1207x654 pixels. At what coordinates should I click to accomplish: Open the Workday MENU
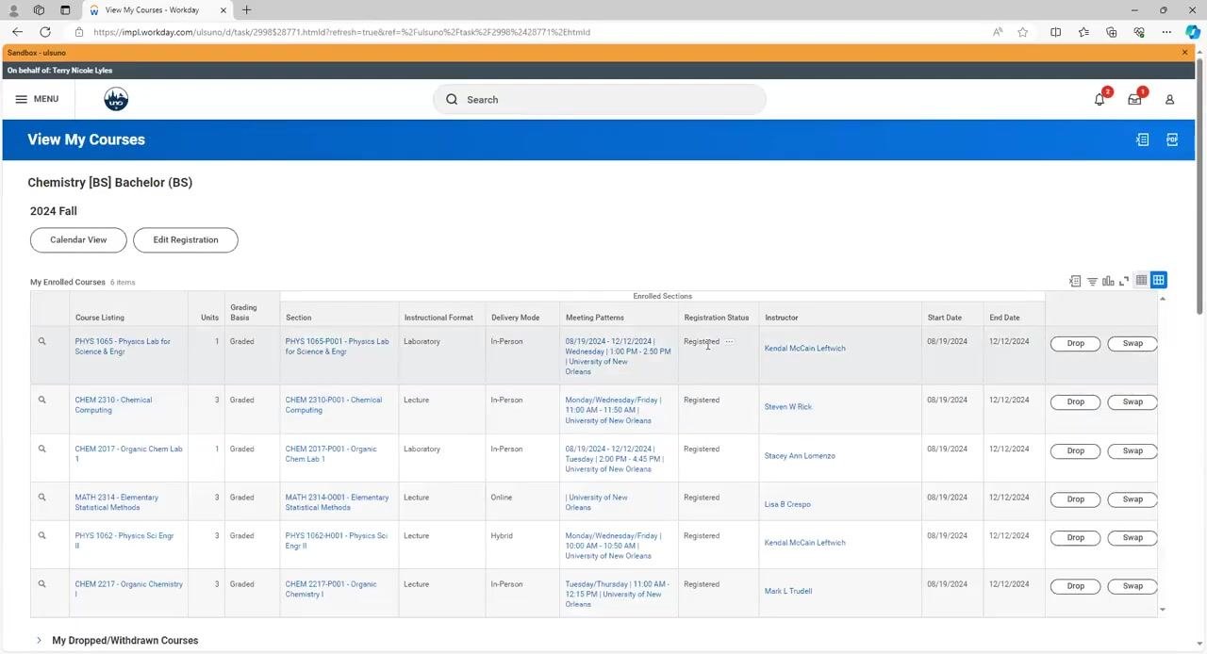point(37,99)
